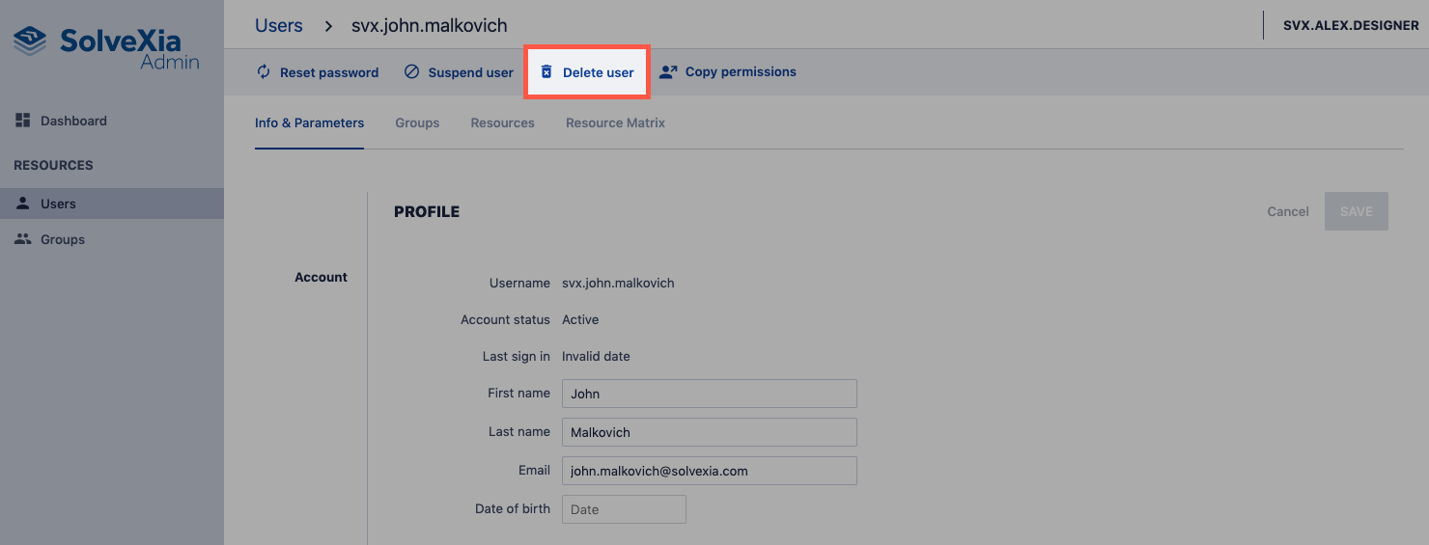
Task: Click the Dashboard grid icon in sidebar
Action: point(23,121)
